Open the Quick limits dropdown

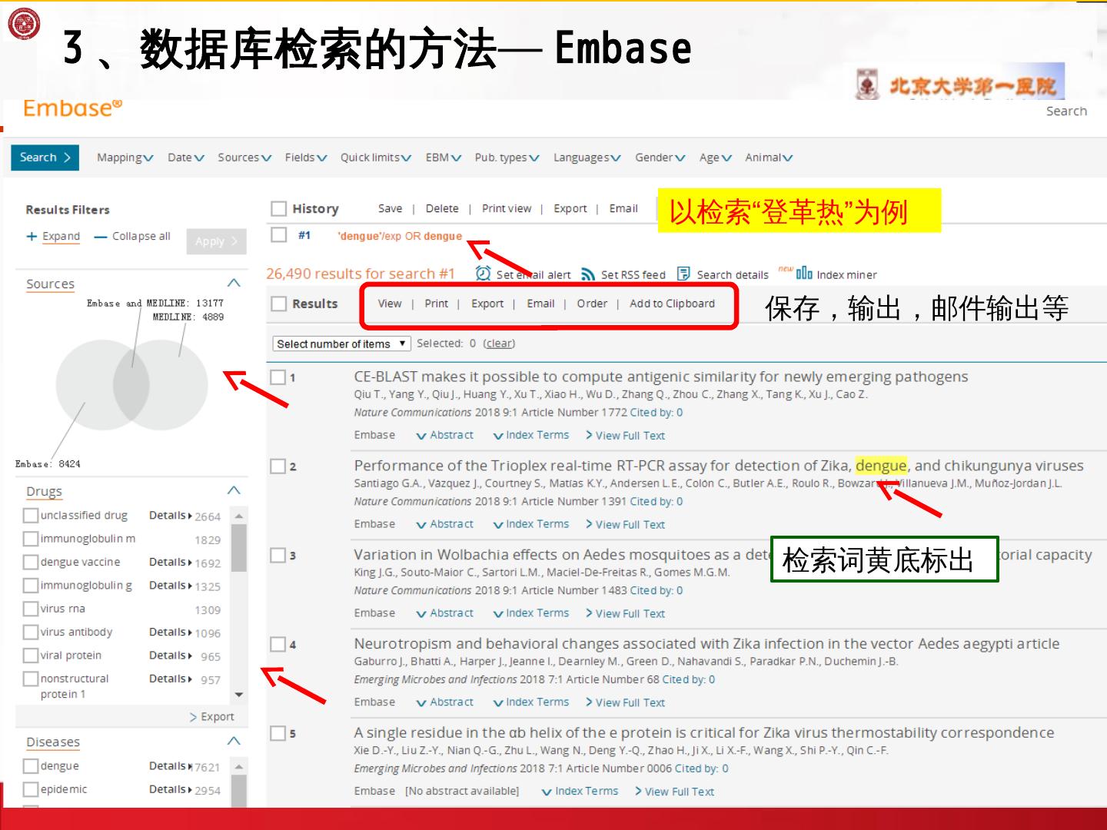[376, 158]
